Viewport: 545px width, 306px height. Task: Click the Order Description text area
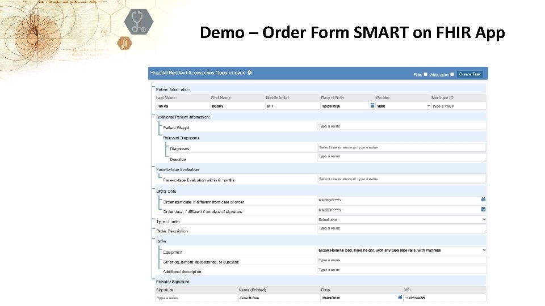(x=401, y=229)
